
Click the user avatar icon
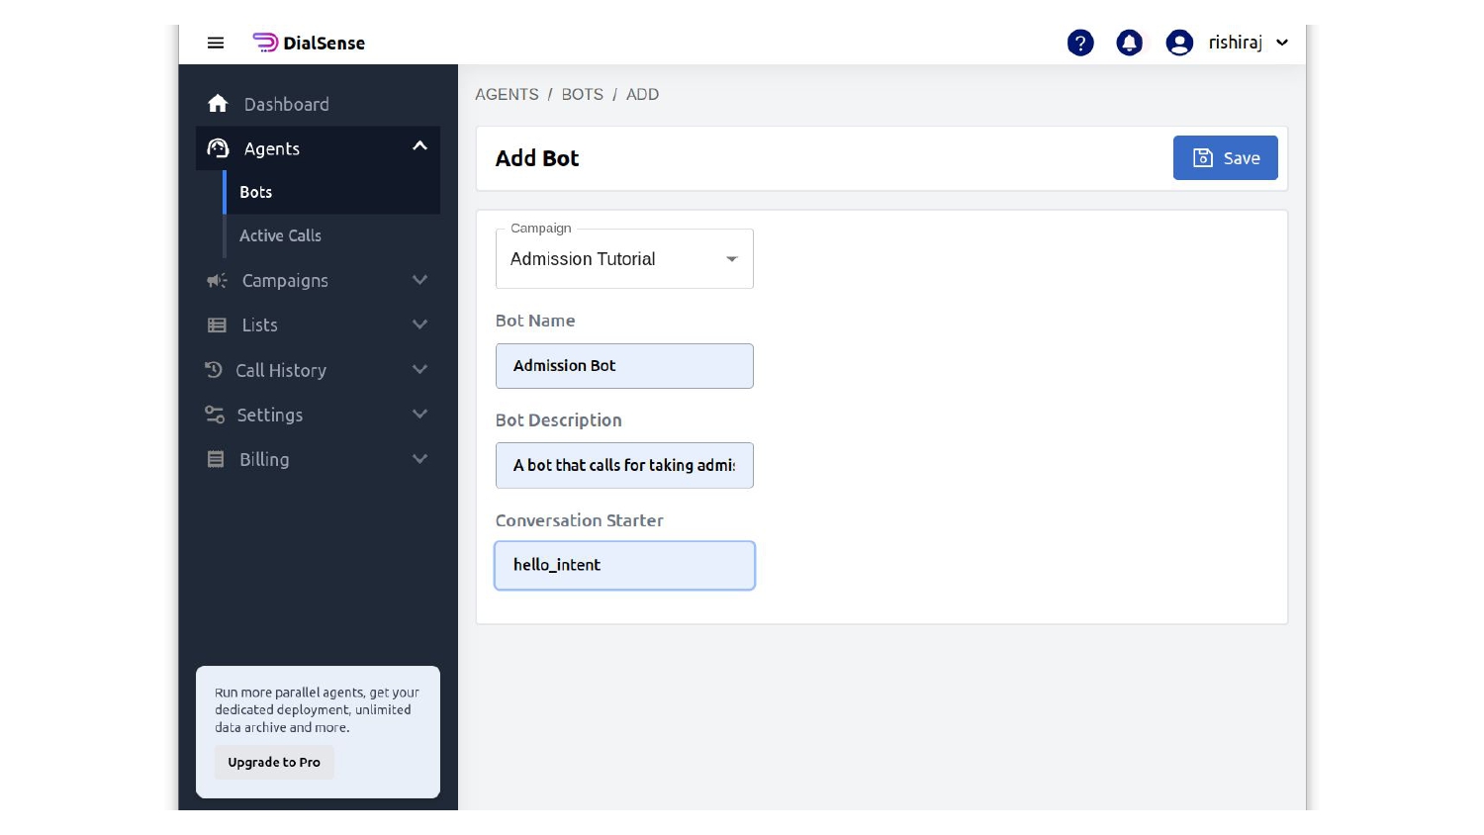1179,43
